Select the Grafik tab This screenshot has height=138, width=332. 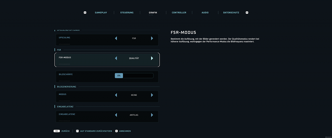(x=153, y=12)
